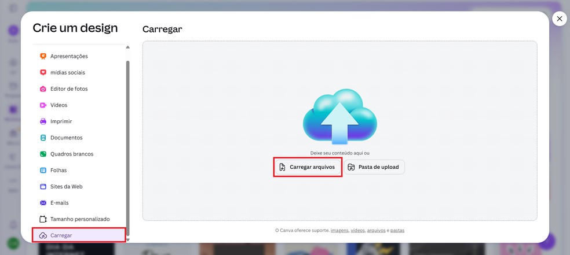Click the 'Carregar' panel heading
The width and height of the screenshot is (570, 255).
point(162,29)
